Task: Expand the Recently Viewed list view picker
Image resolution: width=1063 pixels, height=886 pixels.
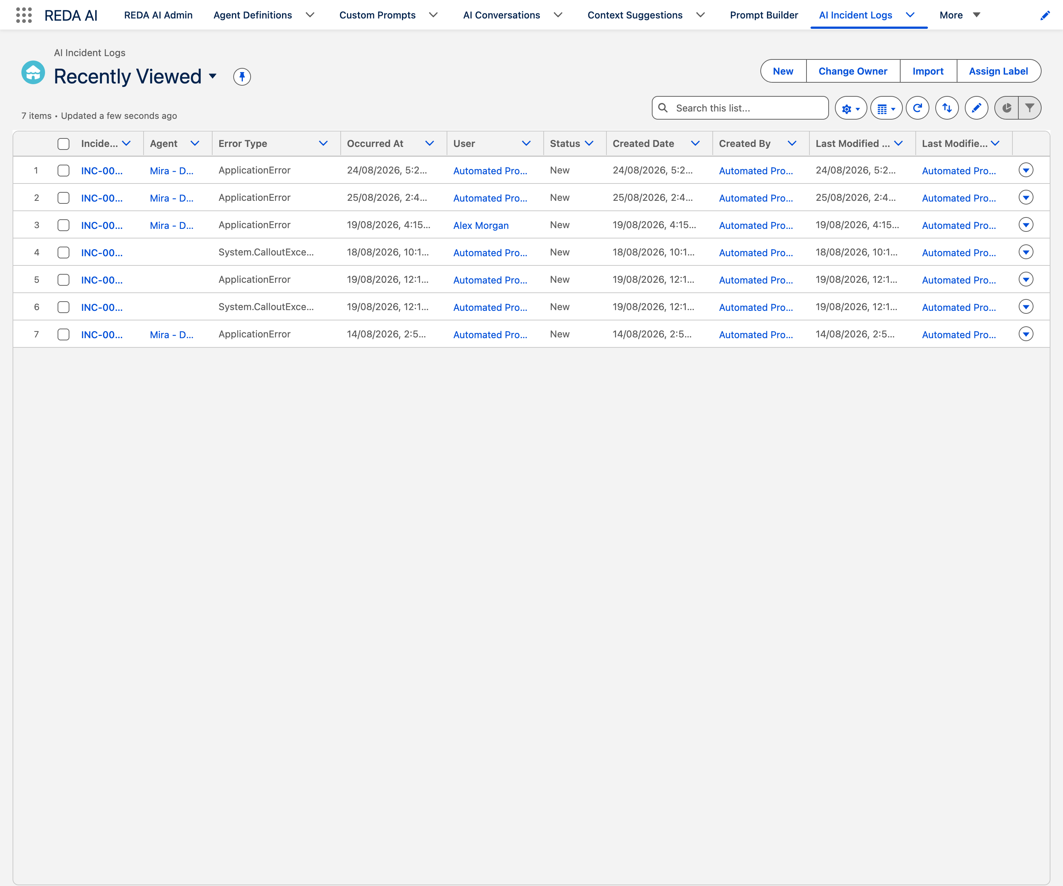Action: (x=213, y=76)
